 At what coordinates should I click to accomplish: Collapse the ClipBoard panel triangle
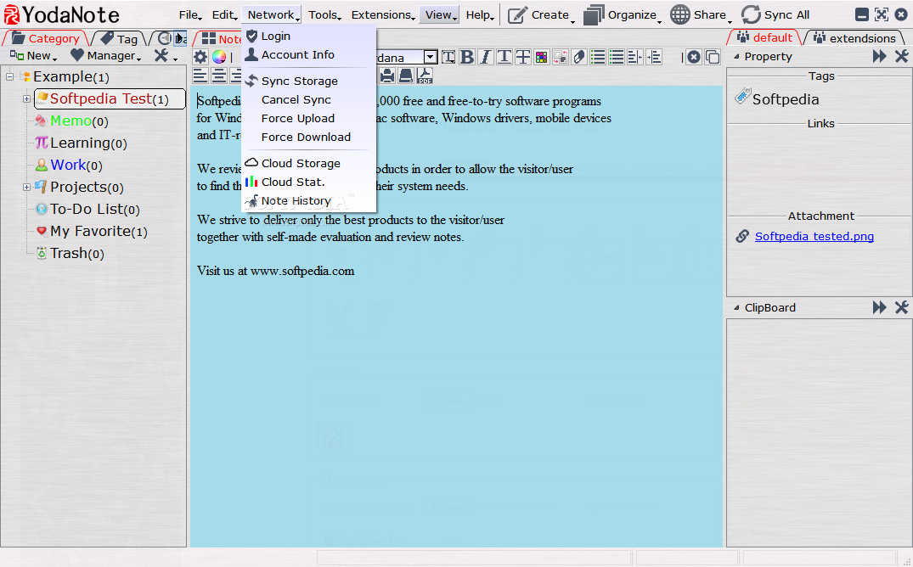pyautogui.click(x=736, y=308)
